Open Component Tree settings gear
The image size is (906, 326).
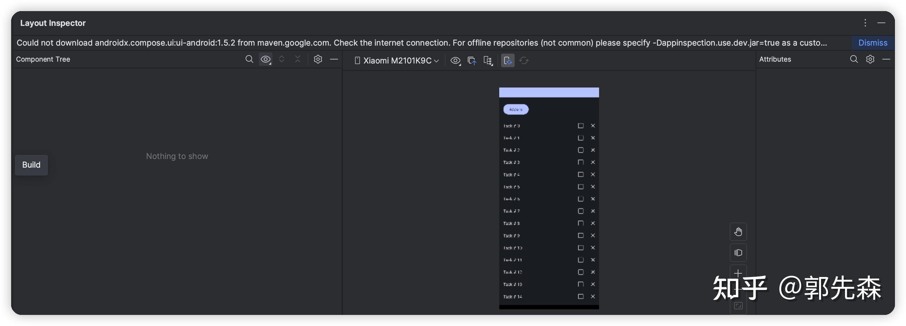[318, 59]
